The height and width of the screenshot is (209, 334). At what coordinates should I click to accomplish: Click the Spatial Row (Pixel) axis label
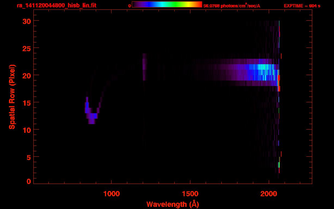pos(12,97)
